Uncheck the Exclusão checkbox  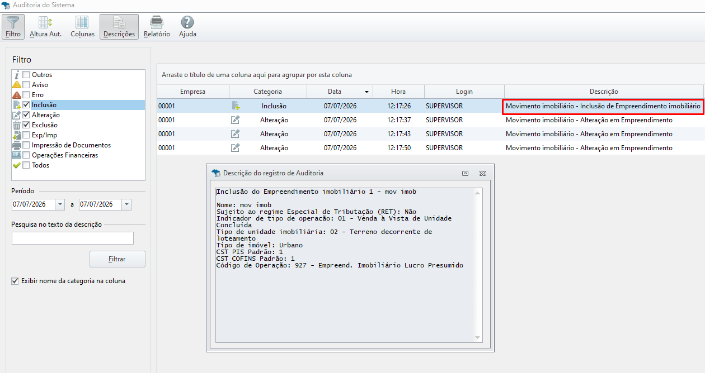(26, 125)
